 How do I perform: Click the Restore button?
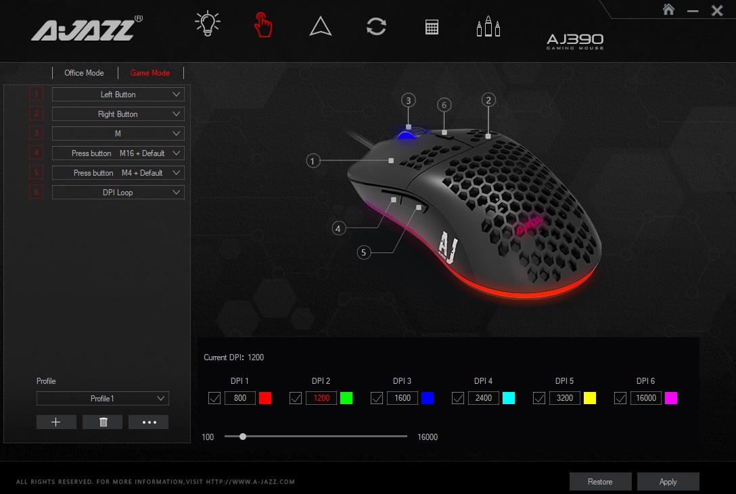(599, 481)
